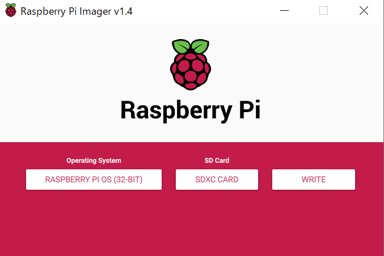The image size is (384, 256).
Task: Click the "Operating System" label
Action: click(x=94, y=160)
